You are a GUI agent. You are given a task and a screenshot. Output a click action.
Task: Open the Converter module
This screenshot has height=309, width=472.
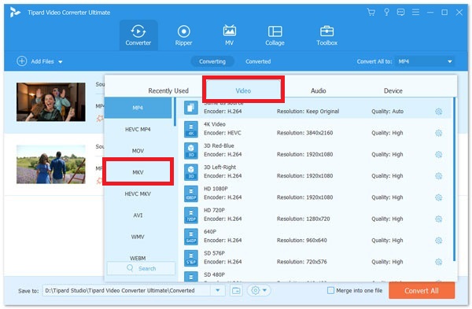(x=138, y=35)
